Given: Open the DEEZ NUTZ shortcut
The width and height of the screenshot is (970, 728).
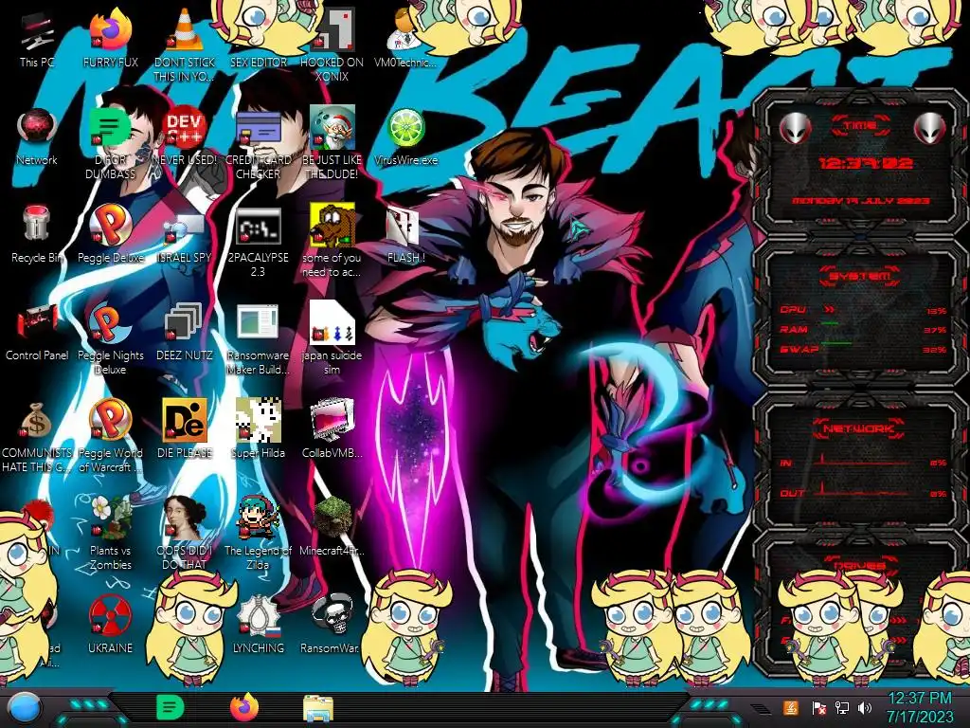Looking at the screenshot, I should click(x=185, y=322).
